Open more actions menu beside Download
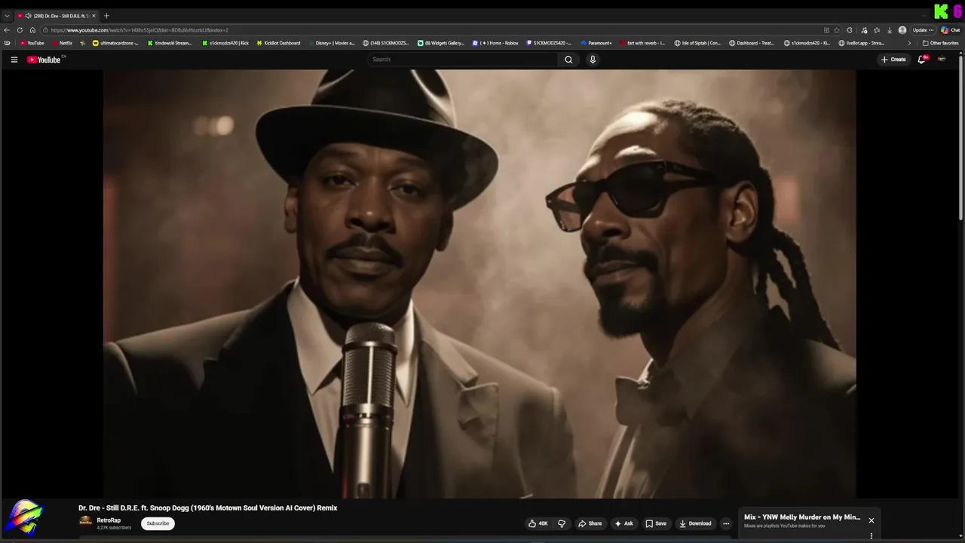Viewport: 965px width, 543px height. pos(726,523)
